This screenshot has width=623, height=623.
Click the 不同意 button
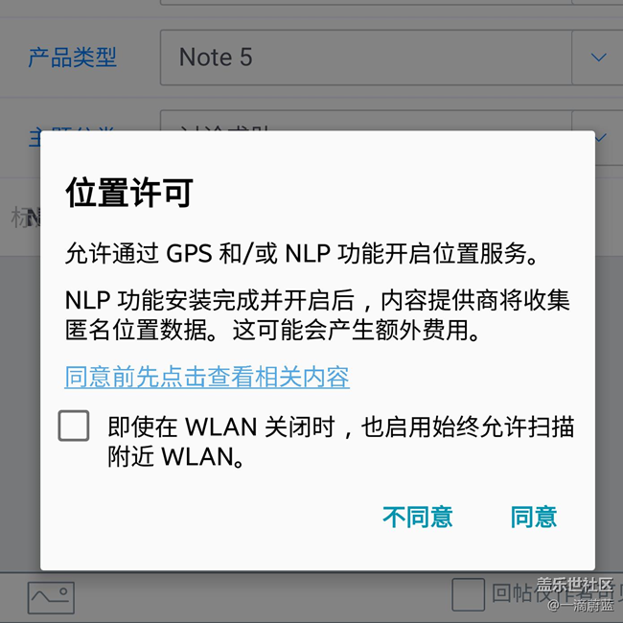pyautogui.click(x=418, y=517)
